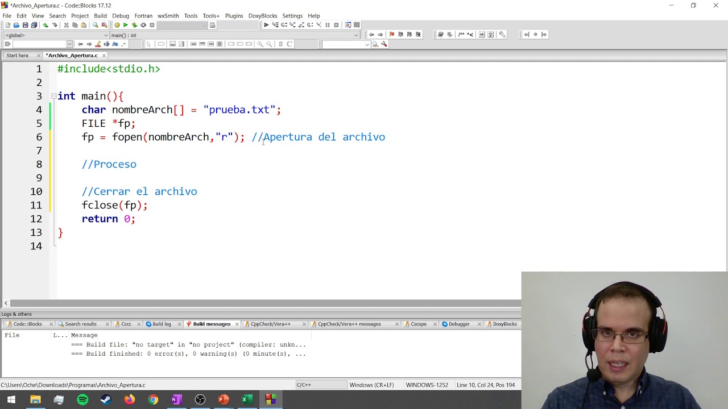Create a new file using toolbar icon
Screen dimensions: 728x409
[8, 25]
